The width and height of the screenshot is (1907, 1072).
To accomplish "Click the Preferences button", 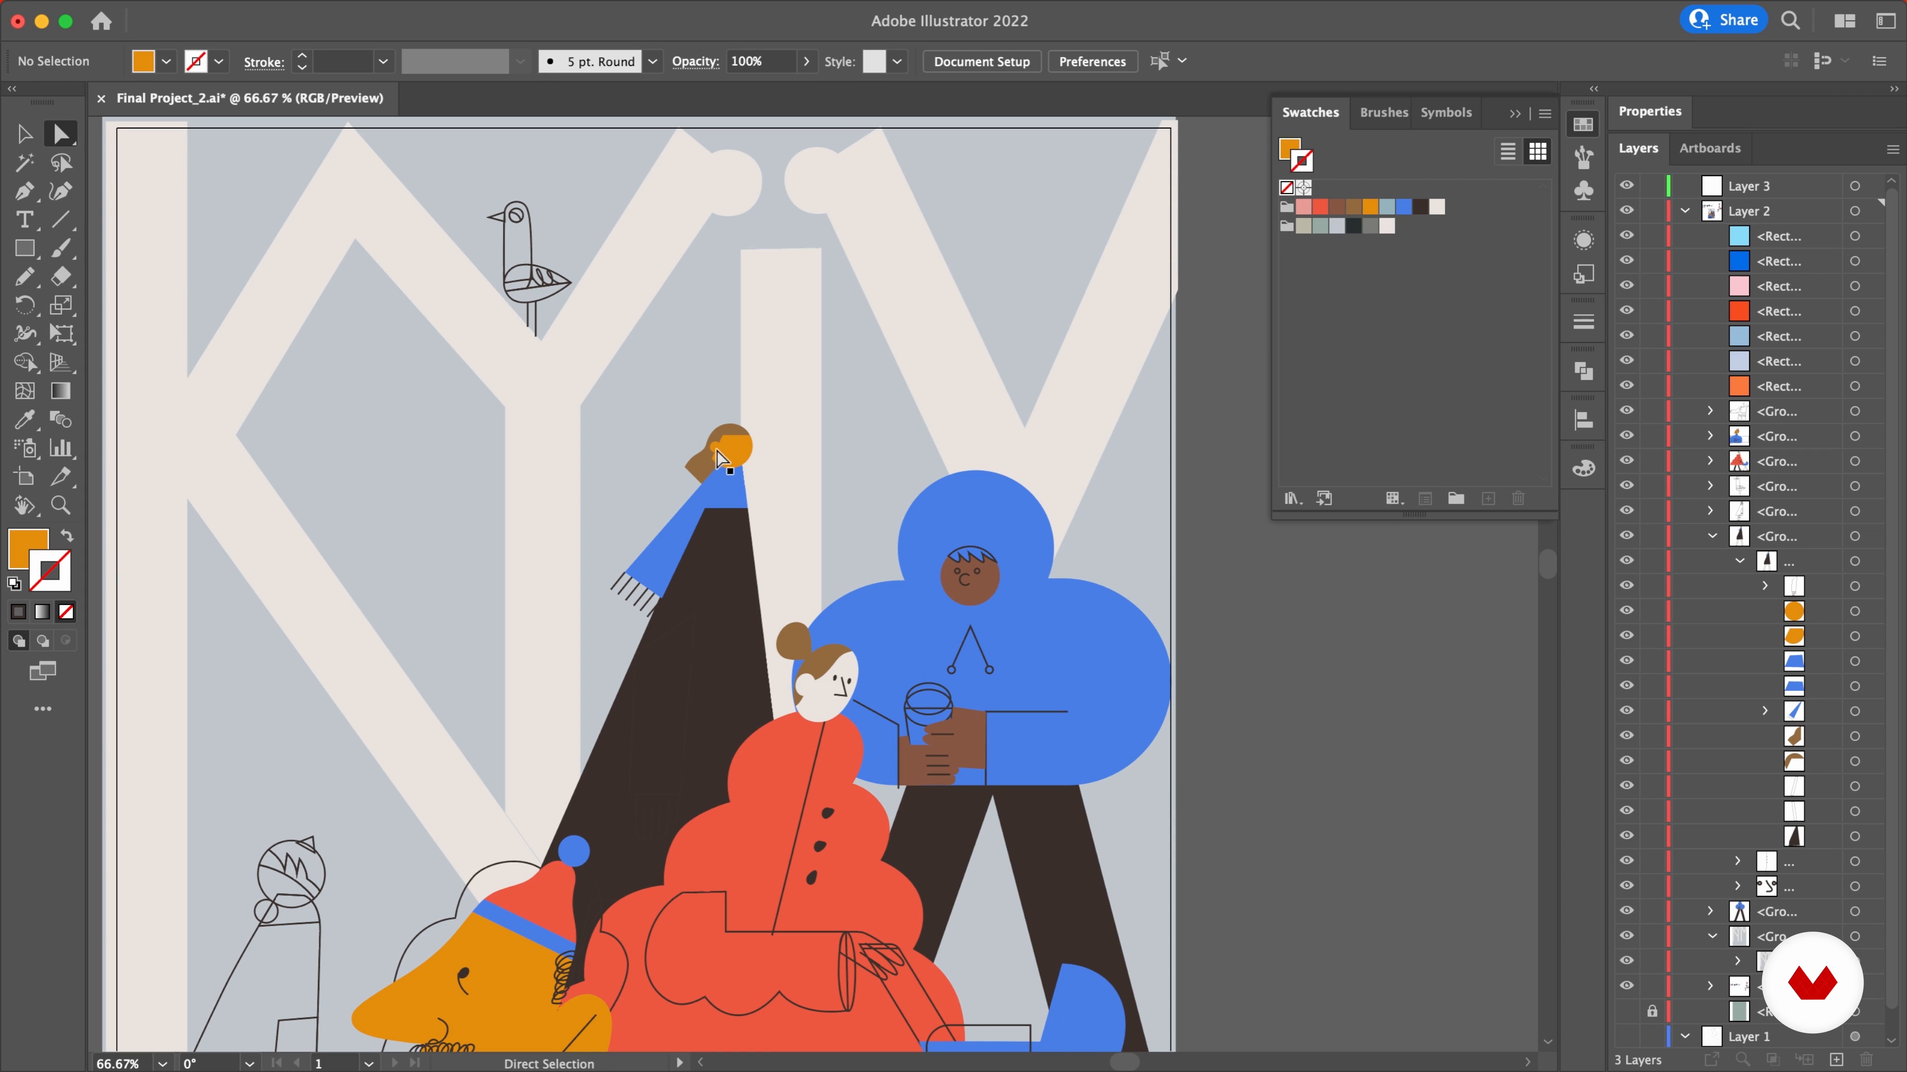I will 1092,62.
